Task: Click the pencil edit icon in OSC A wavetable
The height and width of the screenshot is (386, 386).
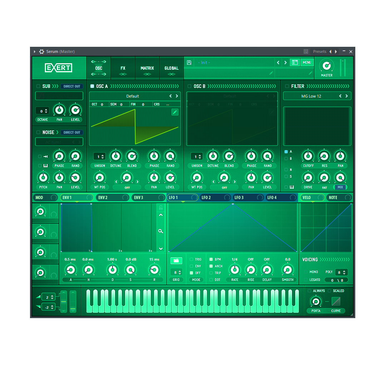Action: (x=175, y=112)
